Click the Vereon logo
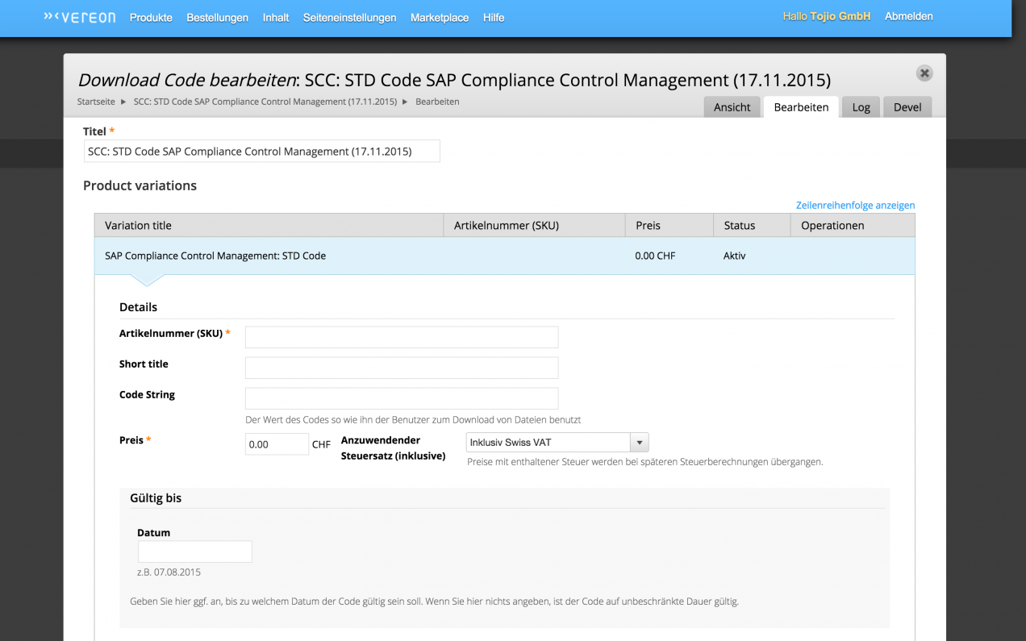The width and height of the screenshot is (1026, 641). (x=79, y=17)
